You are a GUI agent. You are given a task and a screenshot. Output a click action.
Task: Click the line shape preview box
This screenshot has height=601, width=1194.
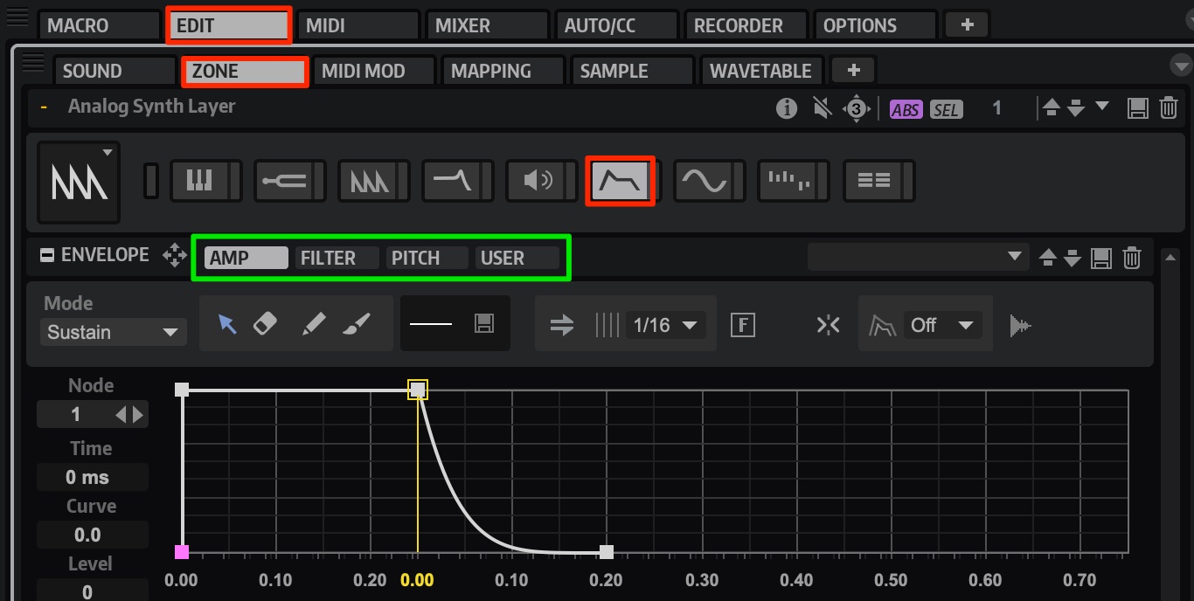coord(431,324)
